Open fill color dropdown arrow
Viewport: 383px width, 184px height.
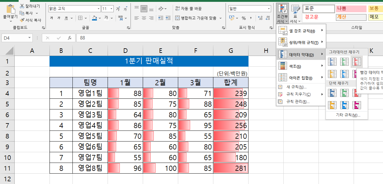[100, 18]
